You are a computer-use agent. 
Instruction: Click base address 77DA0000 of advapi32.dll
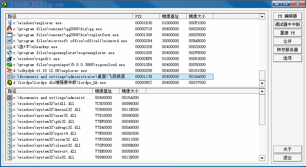pos(103,127)
